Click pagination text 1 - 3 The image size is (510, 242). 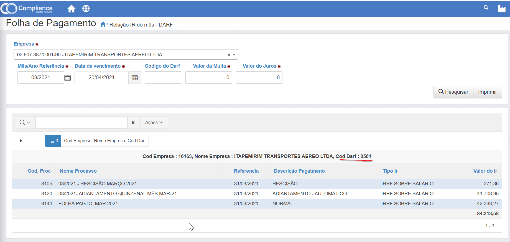[x=490, y=226]
